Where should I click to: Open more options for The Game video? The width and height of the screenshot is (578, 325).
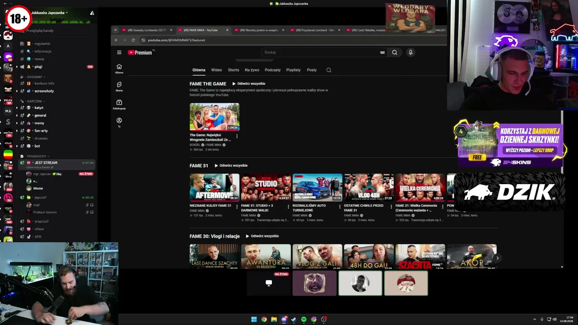click(237, 136)
